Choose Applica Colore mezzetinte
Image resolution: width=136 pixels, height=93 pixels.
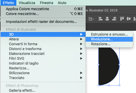click(x=43, y=9)
